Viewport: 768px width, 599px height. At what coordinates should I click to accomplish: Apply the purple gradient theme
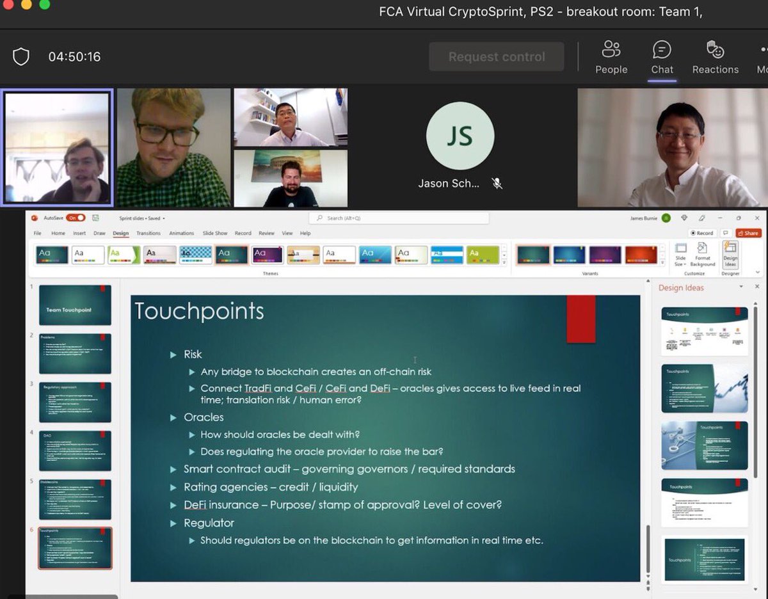coord(268,255)
